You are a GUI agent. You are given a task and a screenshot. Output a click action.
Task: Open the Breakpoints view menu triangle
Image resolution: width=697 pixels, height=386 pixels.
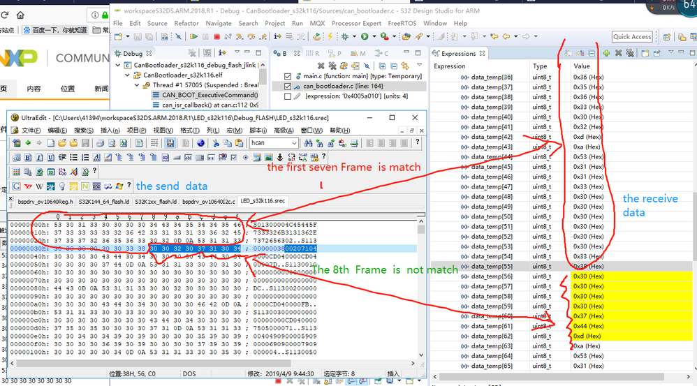(419, 66)
